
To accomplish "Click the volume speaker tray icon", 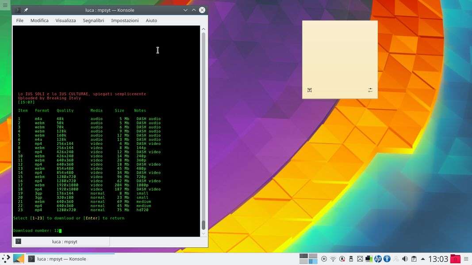I will point(405,259).
